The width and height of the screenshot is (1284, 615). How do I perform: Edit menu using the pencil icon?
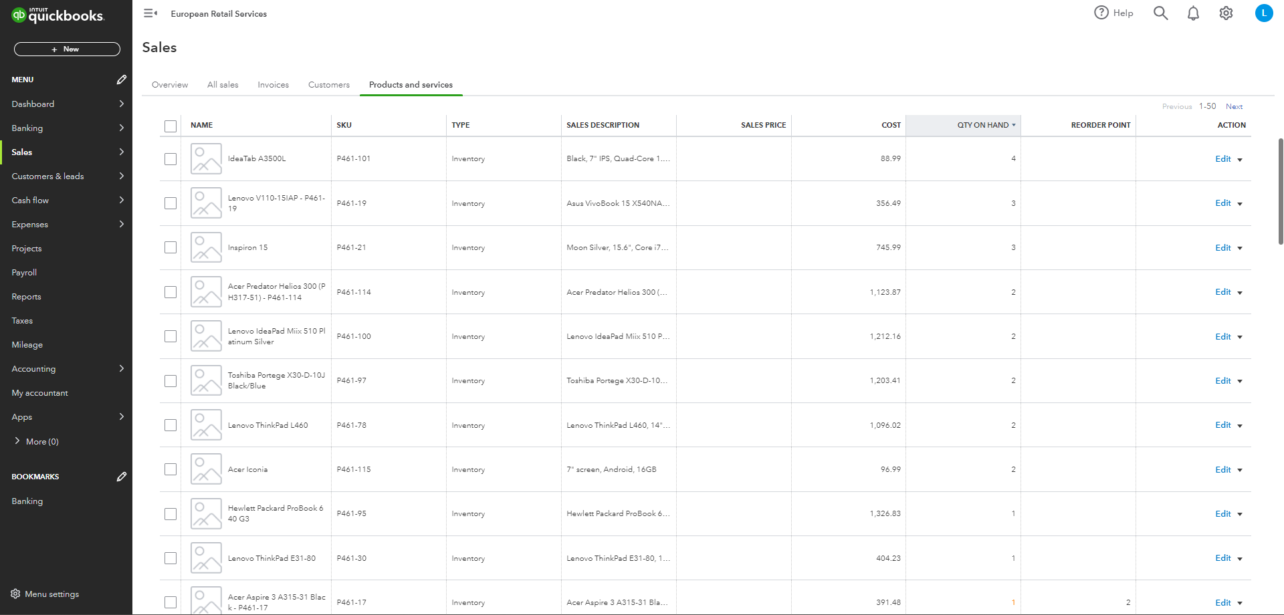(121, 80)
